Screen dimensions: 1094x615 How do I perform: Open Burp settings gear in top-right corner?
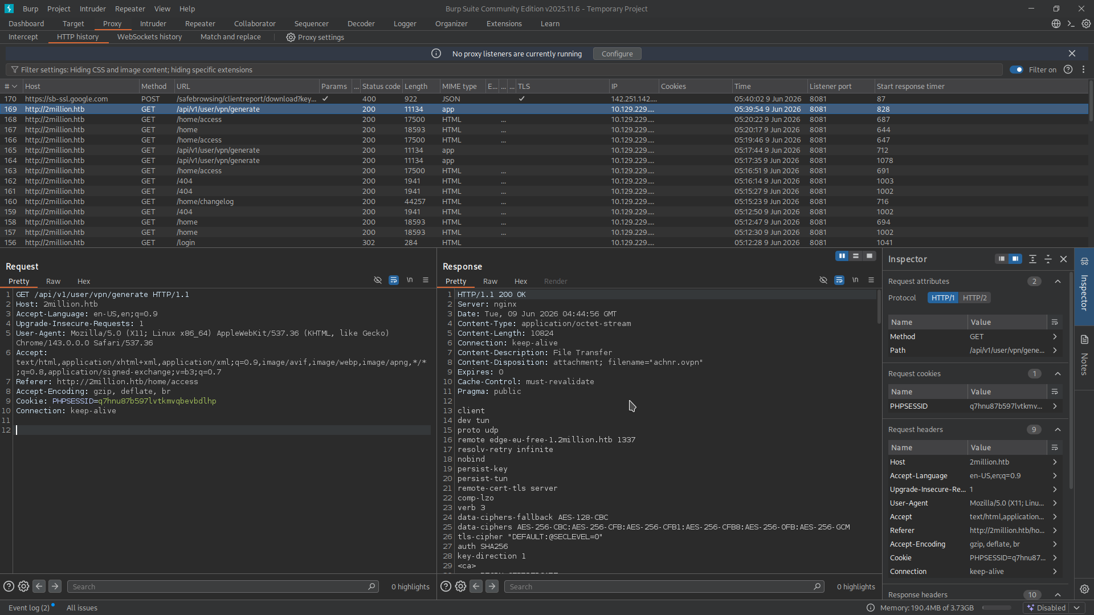click(1086, 24)
